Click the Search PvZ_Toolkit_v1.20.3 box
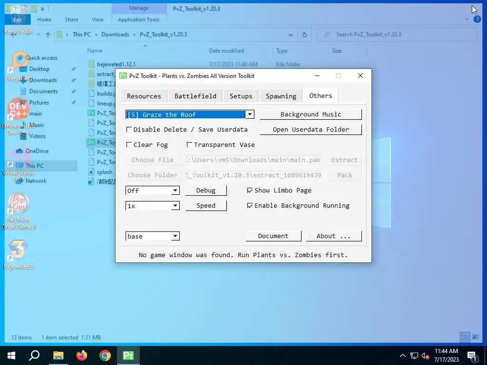This screenshot has width=487, height=365. pos(397,34)
